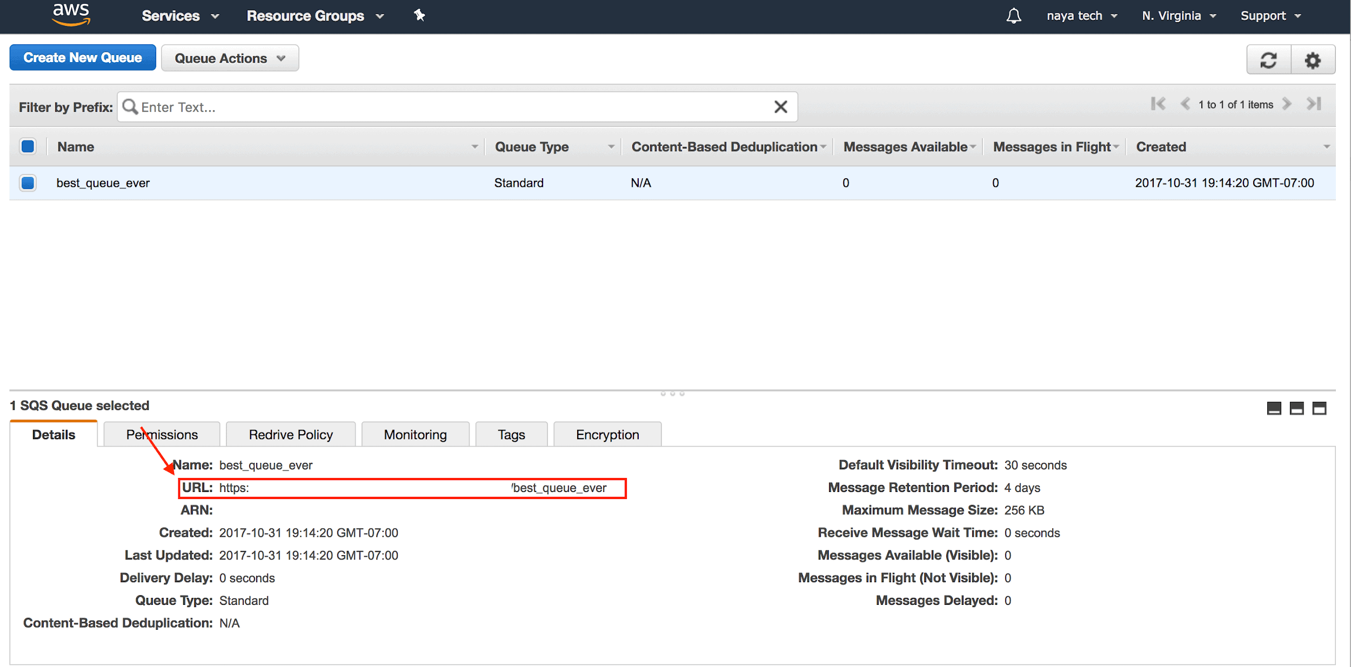Viewport: 1351px width, 667px height.
Task: Select the best_queue_ever queue name
Action: pos(103,183)
